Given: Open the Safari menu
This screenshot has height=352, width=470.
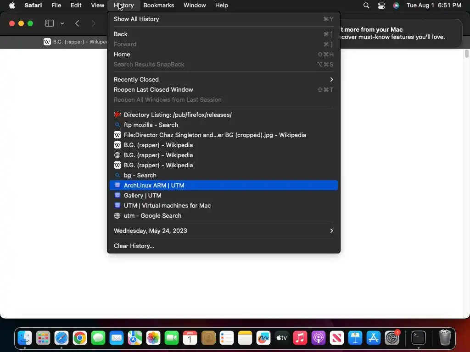Looking at the screenshot, I should [x=33, y=5].
